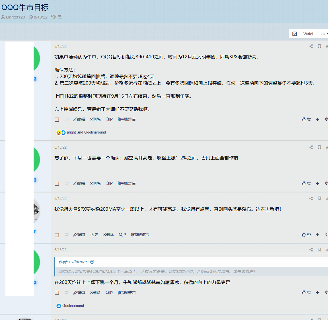Edit the first post about QQQ target price
This screenshot has width=331, height=320.
point(79,119)
